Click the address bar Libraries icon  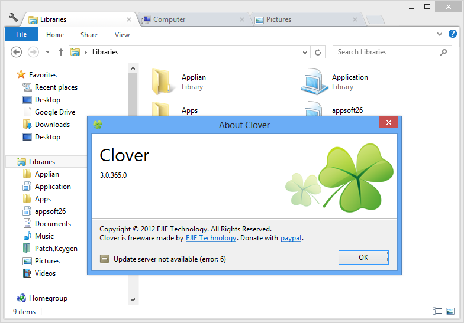[75, 52]
